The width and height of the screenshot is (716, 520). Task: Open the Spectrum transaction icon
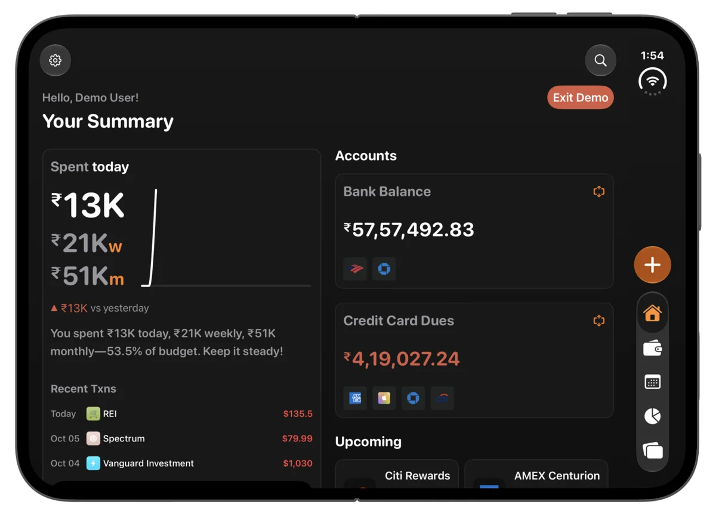tap(93, 438)
